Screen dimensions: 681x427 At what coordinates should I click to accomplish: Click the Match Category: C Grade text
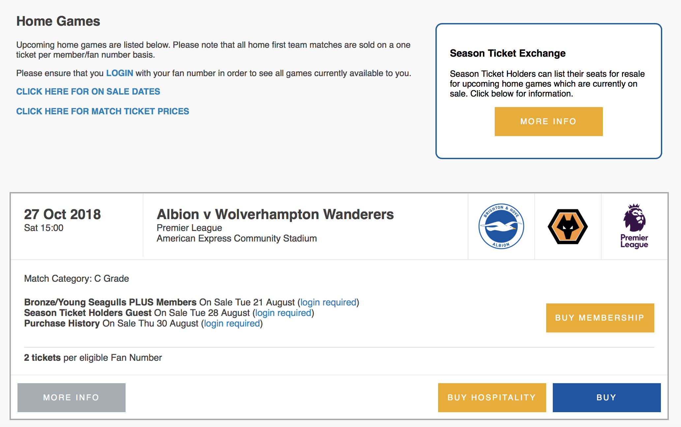click(x=76, y=279)
